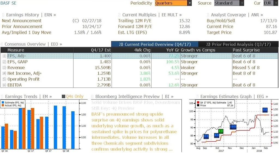The height and width of the screenshot is (153, 279).
Task: Select the EBITDA measure row
Action: [x=139, y=85]
